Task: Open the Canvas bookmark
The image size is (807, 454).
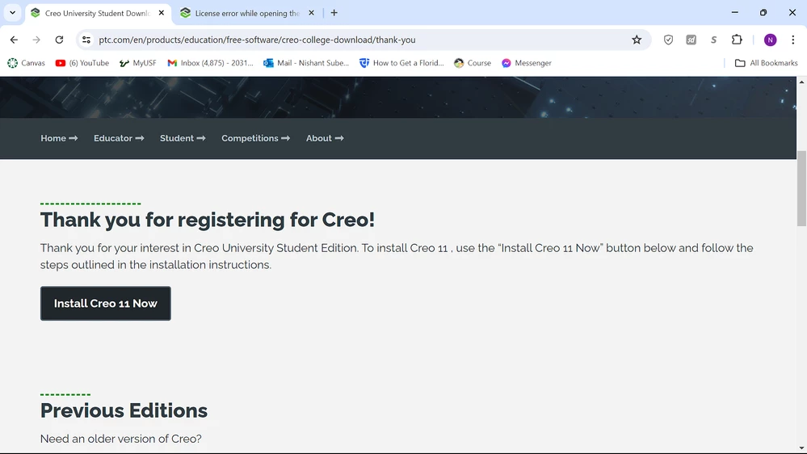Action: (26, 63)
